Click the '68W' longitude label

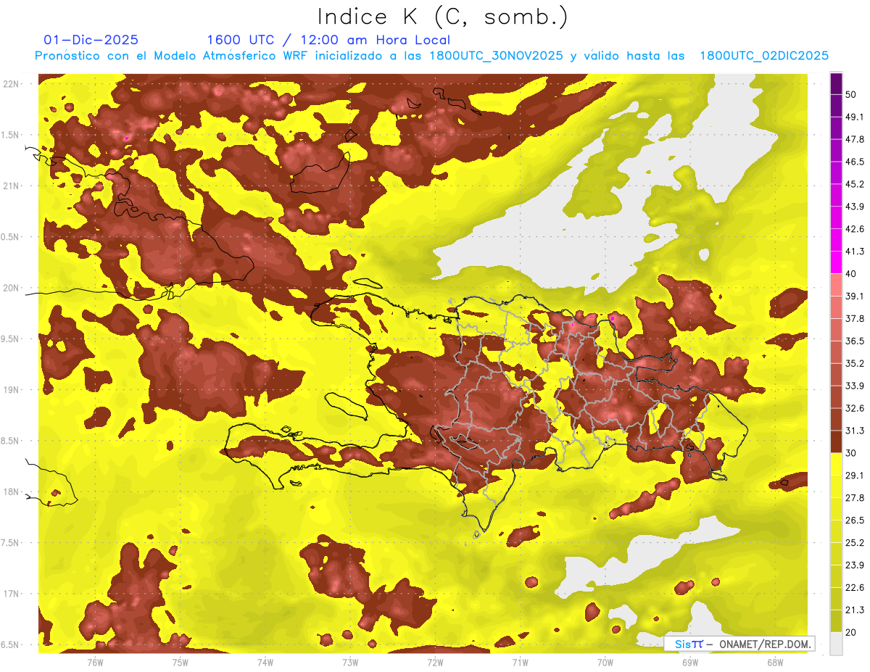pos(774,662)
